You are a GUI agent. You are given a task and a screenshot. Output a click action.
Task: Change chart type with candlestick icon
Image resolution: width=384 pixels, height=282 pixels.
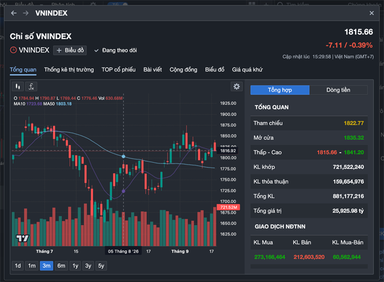coord(18,86)
